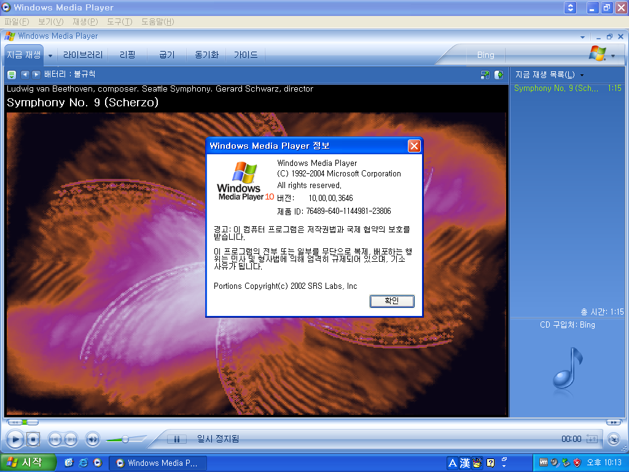The height and width of the screenshot is (472, 629).
Task: Open the 도움말(H) menu
Action: (158, 22)
